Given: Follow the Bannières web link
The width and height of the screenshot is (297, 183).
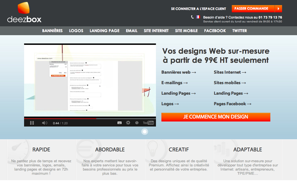Looking at the screenshot, I should click(179, 72).
